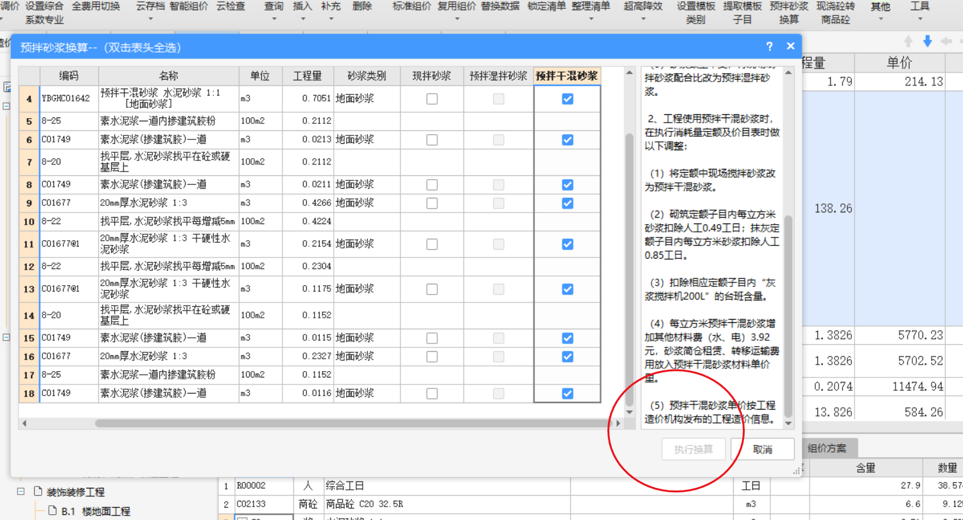
Task: Click 智能组价 toolbar command
Action: [x=189, y=6]
